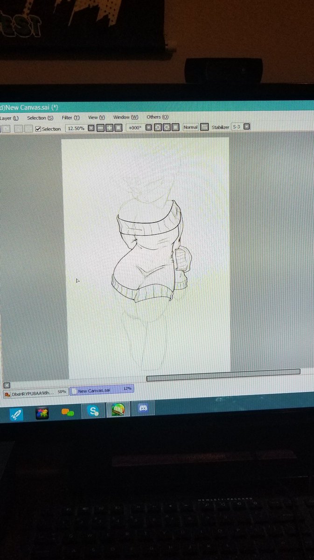
Task: Open the colorful tiles app in taskbar
Action: click(42, 413)
